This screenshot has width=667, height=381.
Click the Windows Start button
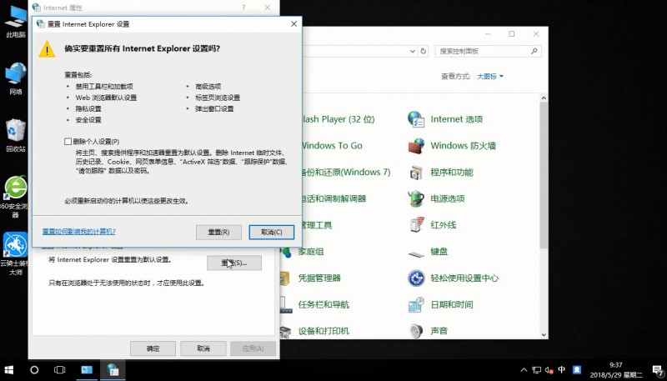coord(8,370)
